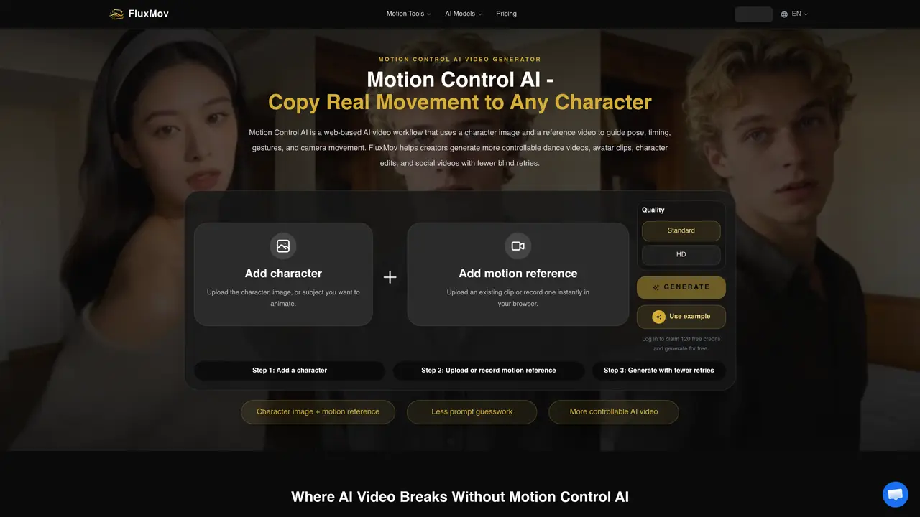Open the EN language dropdown
Viewport: 920px width, 517px height.
coord(794,14)
